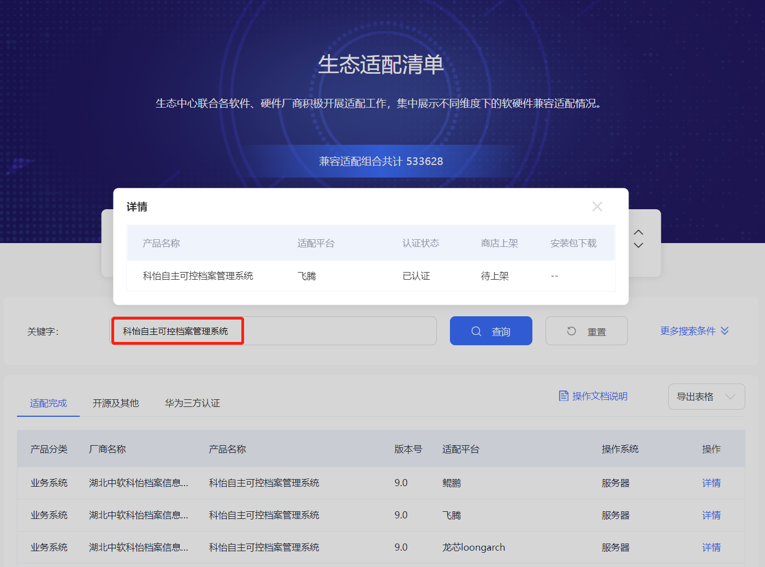Click the document icon beside 操作文档说明

click(x=564, y=395)
